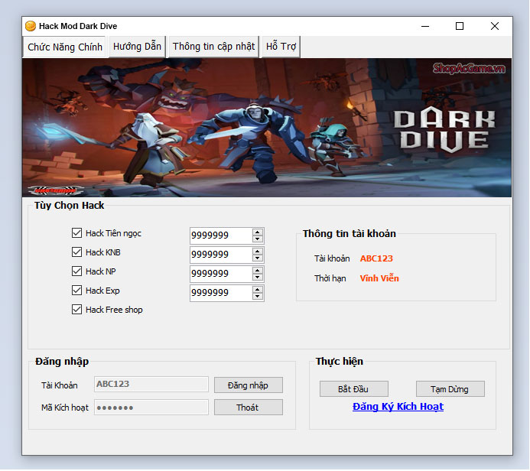Disable the Hack NP checkbox
Viewport: 530px width, 471px height.
pos(76,271)
